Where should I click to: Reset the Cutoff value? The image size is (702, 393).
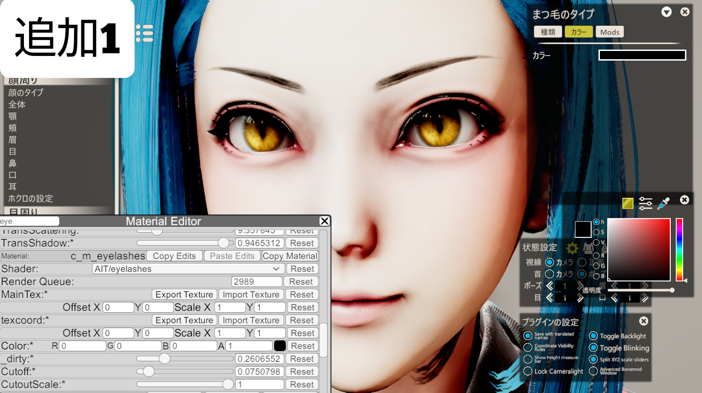tap(302, 372)
